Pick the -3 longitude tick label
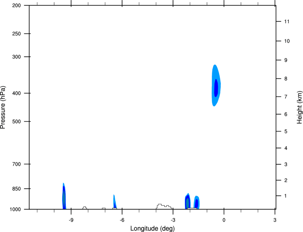 click(173, 220)
